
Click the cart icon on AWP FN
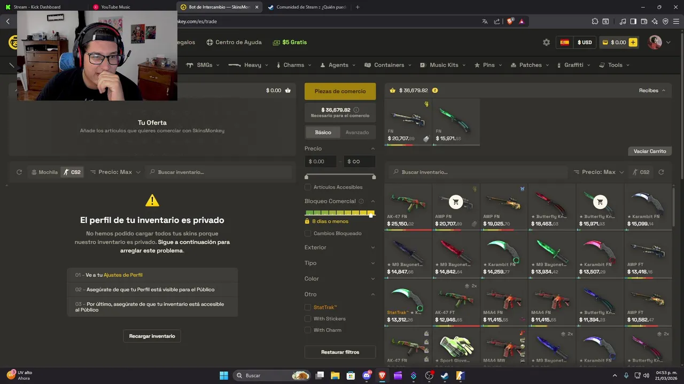click(x=456, y=202)
